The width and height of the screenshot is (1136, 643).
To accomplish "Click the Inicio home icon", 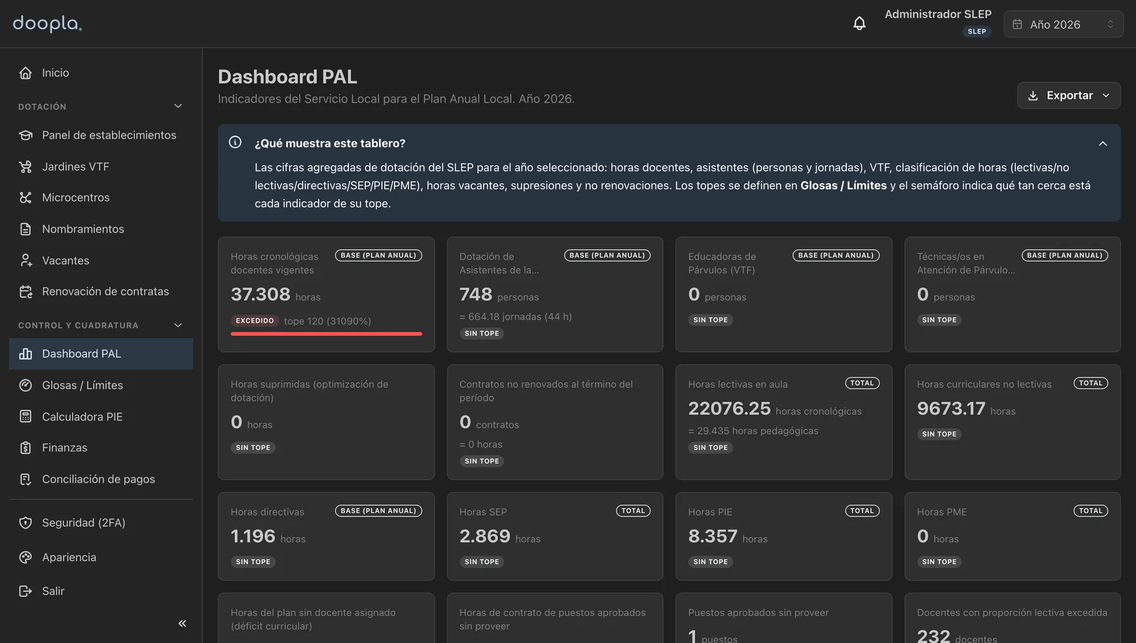I will point(25,73).
